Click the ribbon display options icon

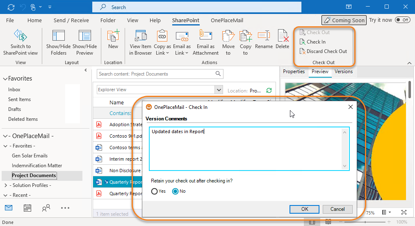[349, 7]
